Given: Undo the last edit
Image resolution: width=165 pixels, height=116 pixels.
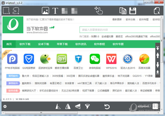Looking at the screenshot, I should (107, 106).
